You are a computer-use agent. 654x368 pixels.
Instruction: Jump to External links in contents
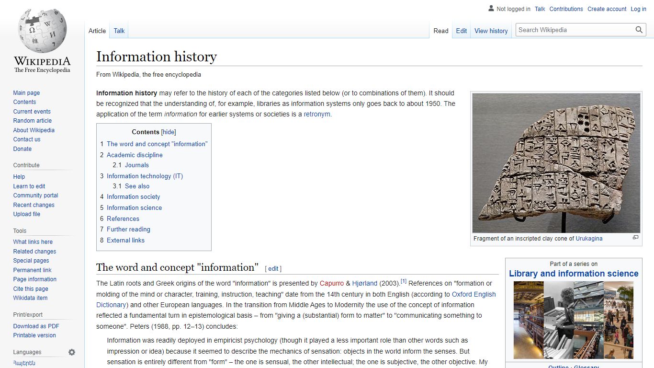pos(122,241)
